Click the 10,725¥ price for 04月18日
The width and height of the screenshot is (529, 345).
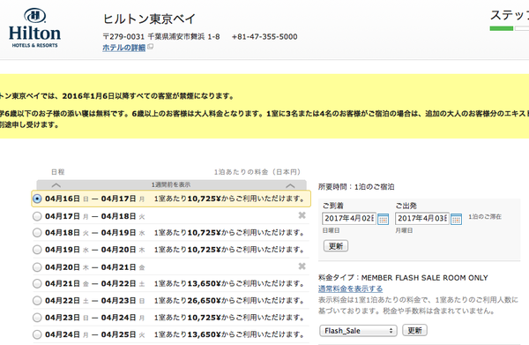(204, 233)
